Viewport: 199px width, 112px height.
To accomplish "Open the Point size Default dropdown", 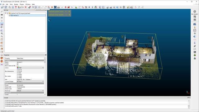I will coord(30,91).
